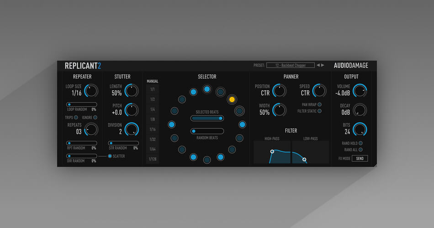Click the Stutter Length knob
The image size is (434, 228).
132,91
